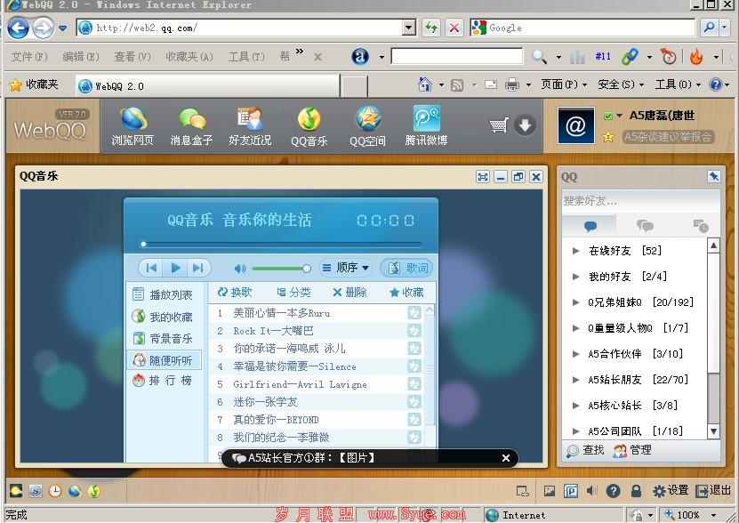Mute the QQ音乐 player volume
The width and height of the screenshot is (739, 523).
(x=240, y=269)
